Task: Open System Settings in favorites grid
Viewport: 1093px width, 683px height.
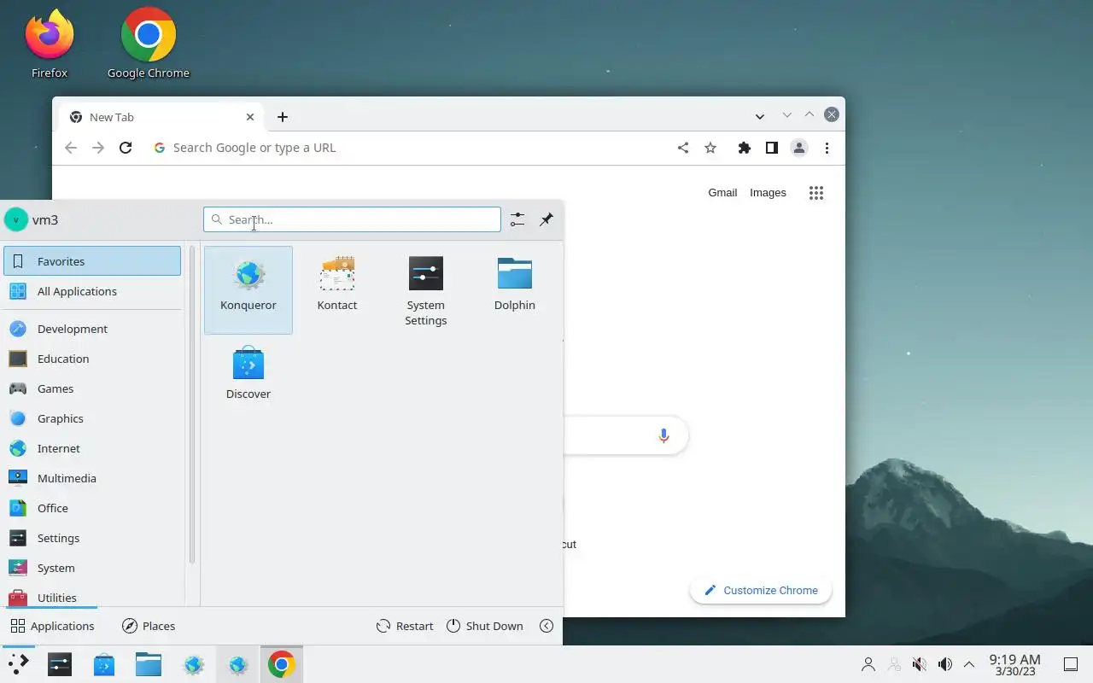Action: 426,290
